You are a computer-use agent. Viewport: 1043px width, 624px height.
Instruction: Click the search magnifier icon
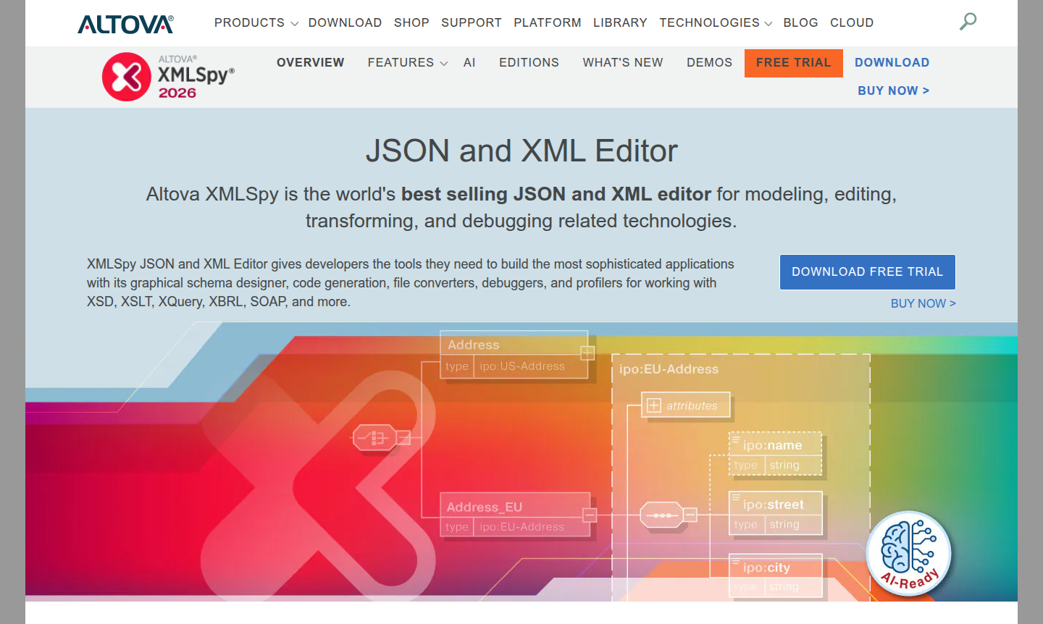pos(968,22)
